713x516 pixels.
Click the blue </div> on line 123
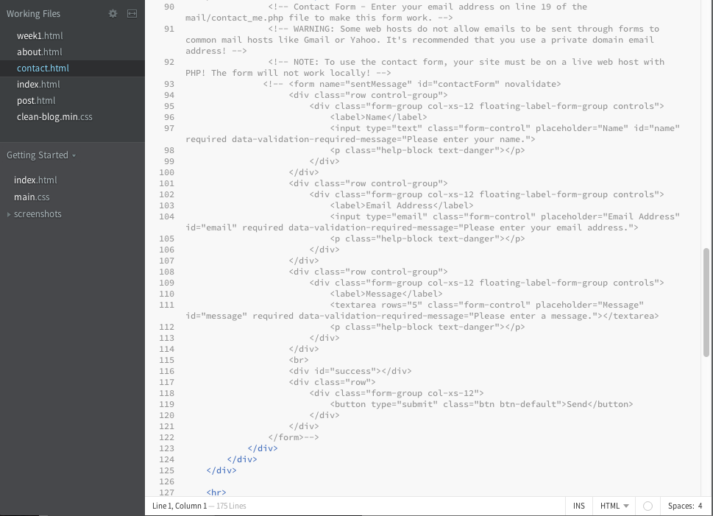pos(263,448)
